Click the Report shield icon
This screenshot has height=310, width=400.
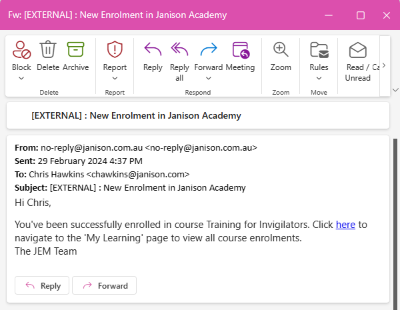pyautogui.click(x=115, y=51)
